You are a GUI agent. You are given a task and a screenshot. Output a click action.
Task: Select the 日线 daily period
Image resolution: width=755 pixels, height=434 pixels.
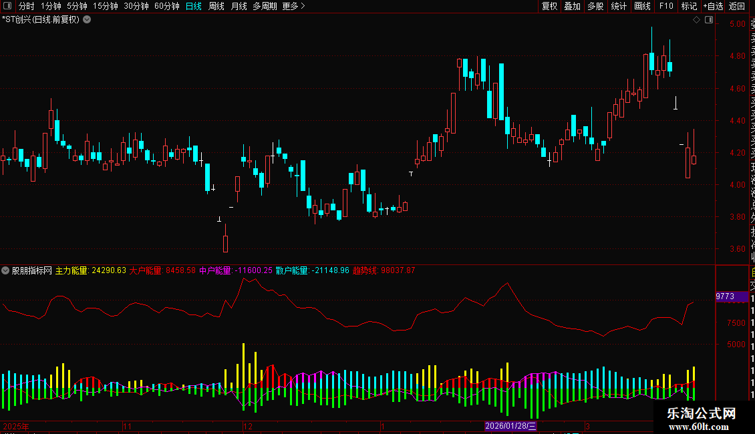pyautogui.click(x=194, y=6)
